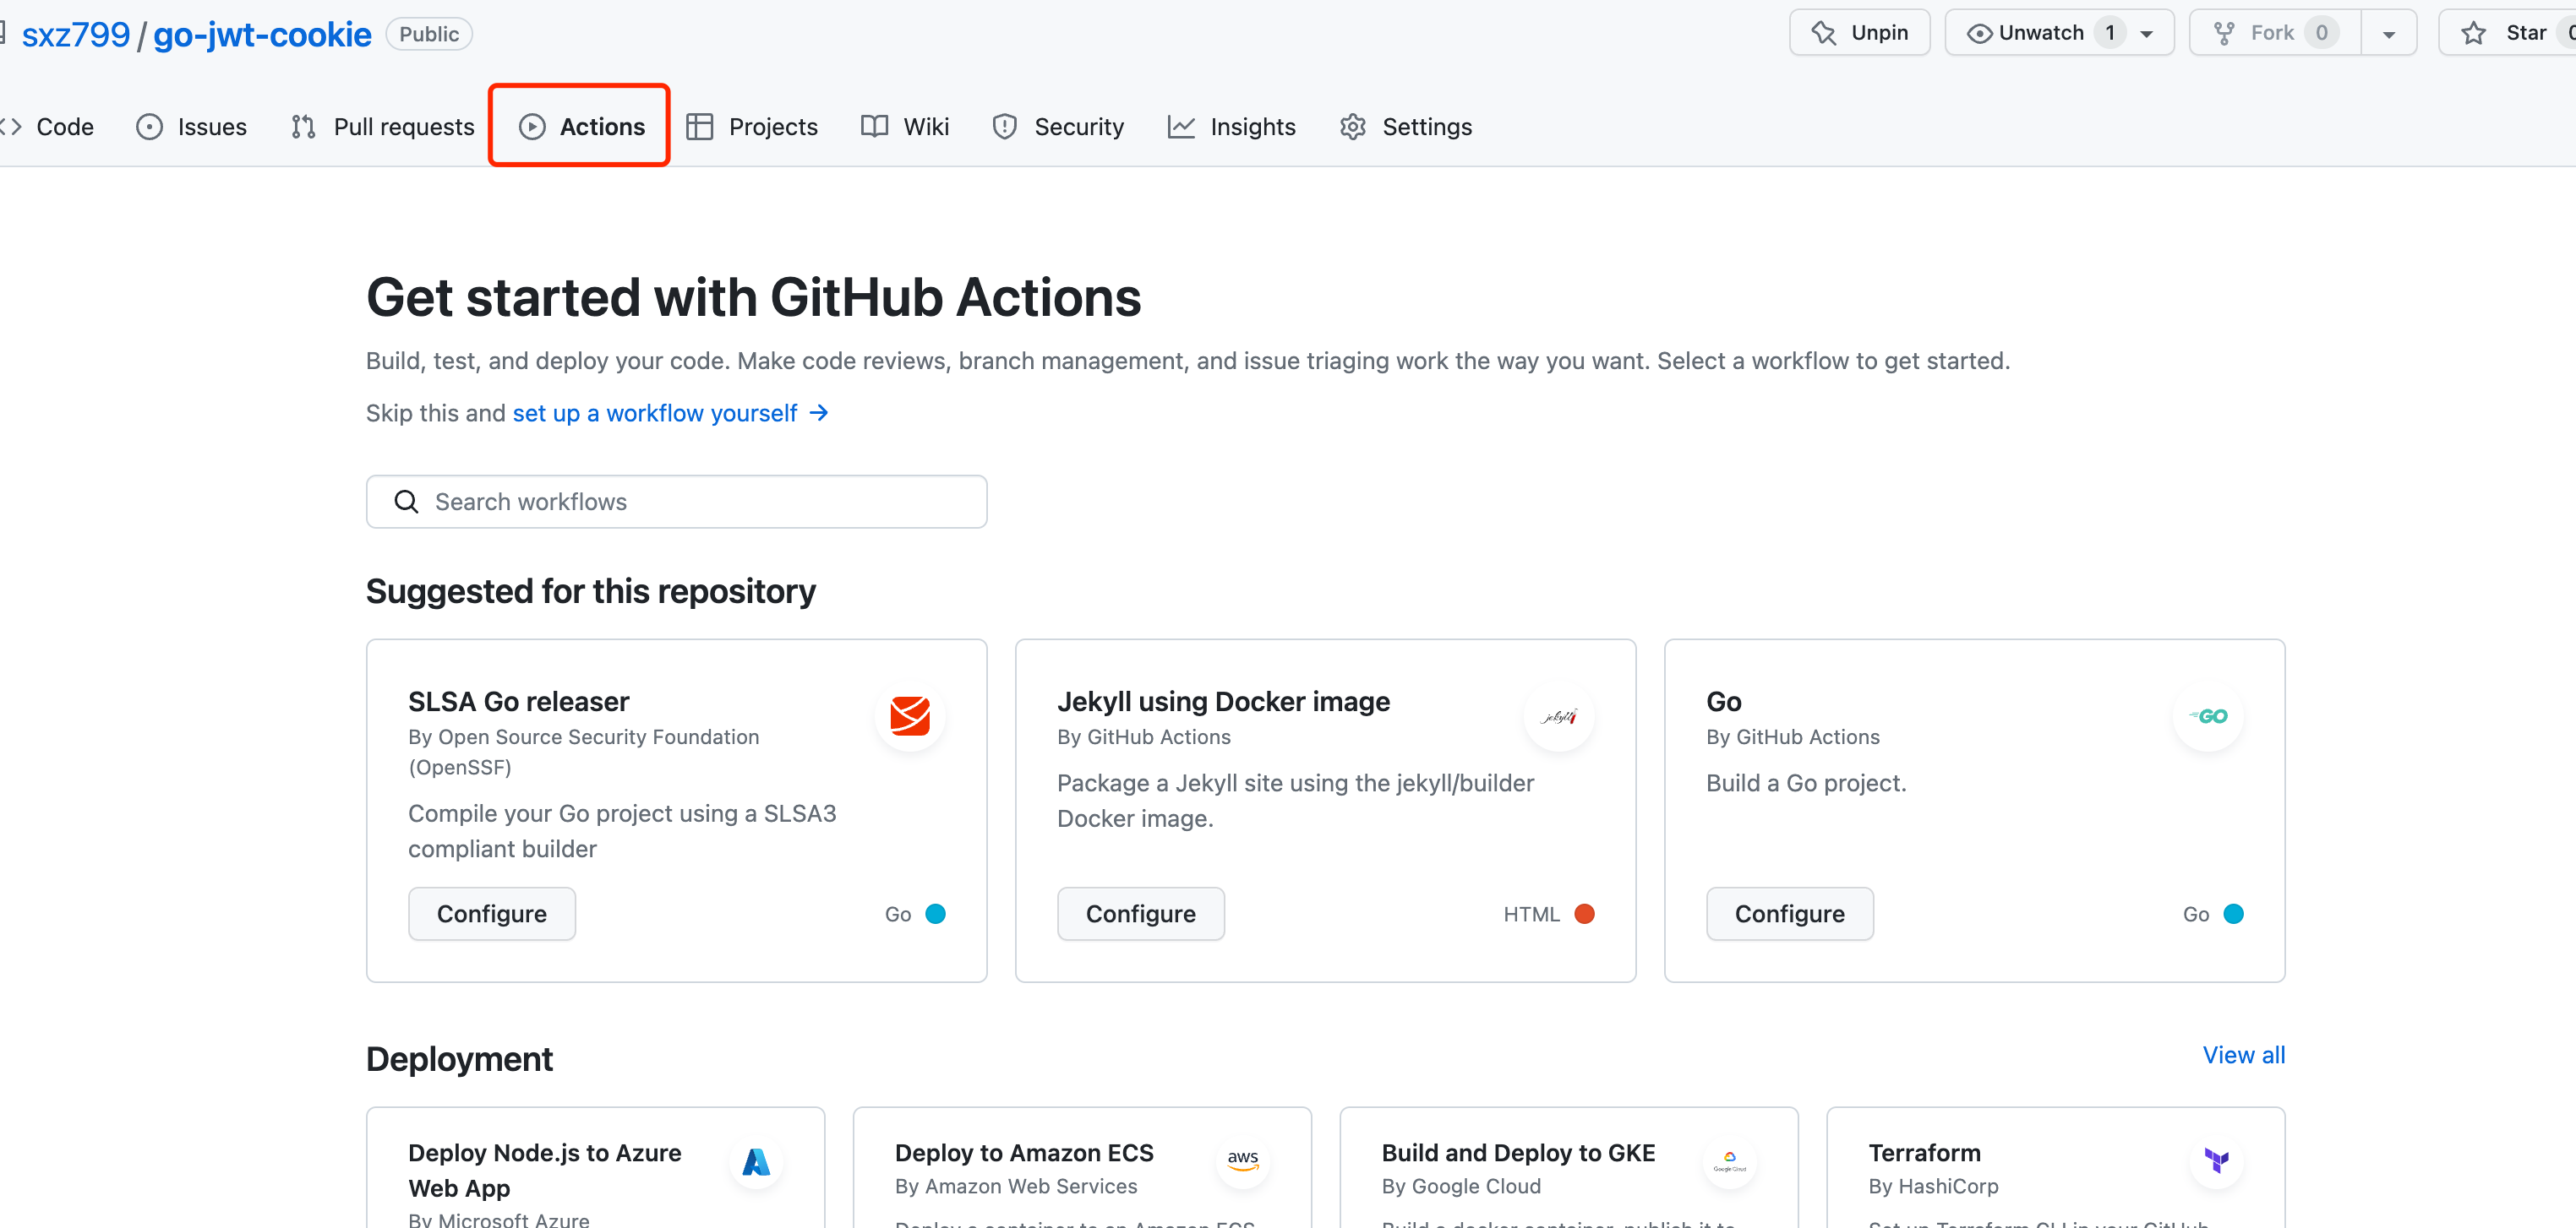Click the 'Jekyll using Docker image' card title

click(1224, 702)
